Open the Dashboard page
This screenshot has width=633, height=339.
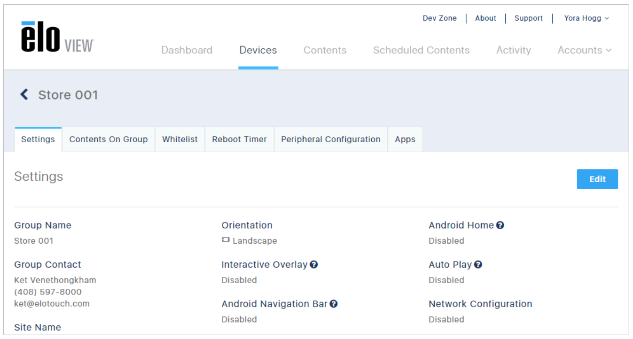tap(187, 50)
